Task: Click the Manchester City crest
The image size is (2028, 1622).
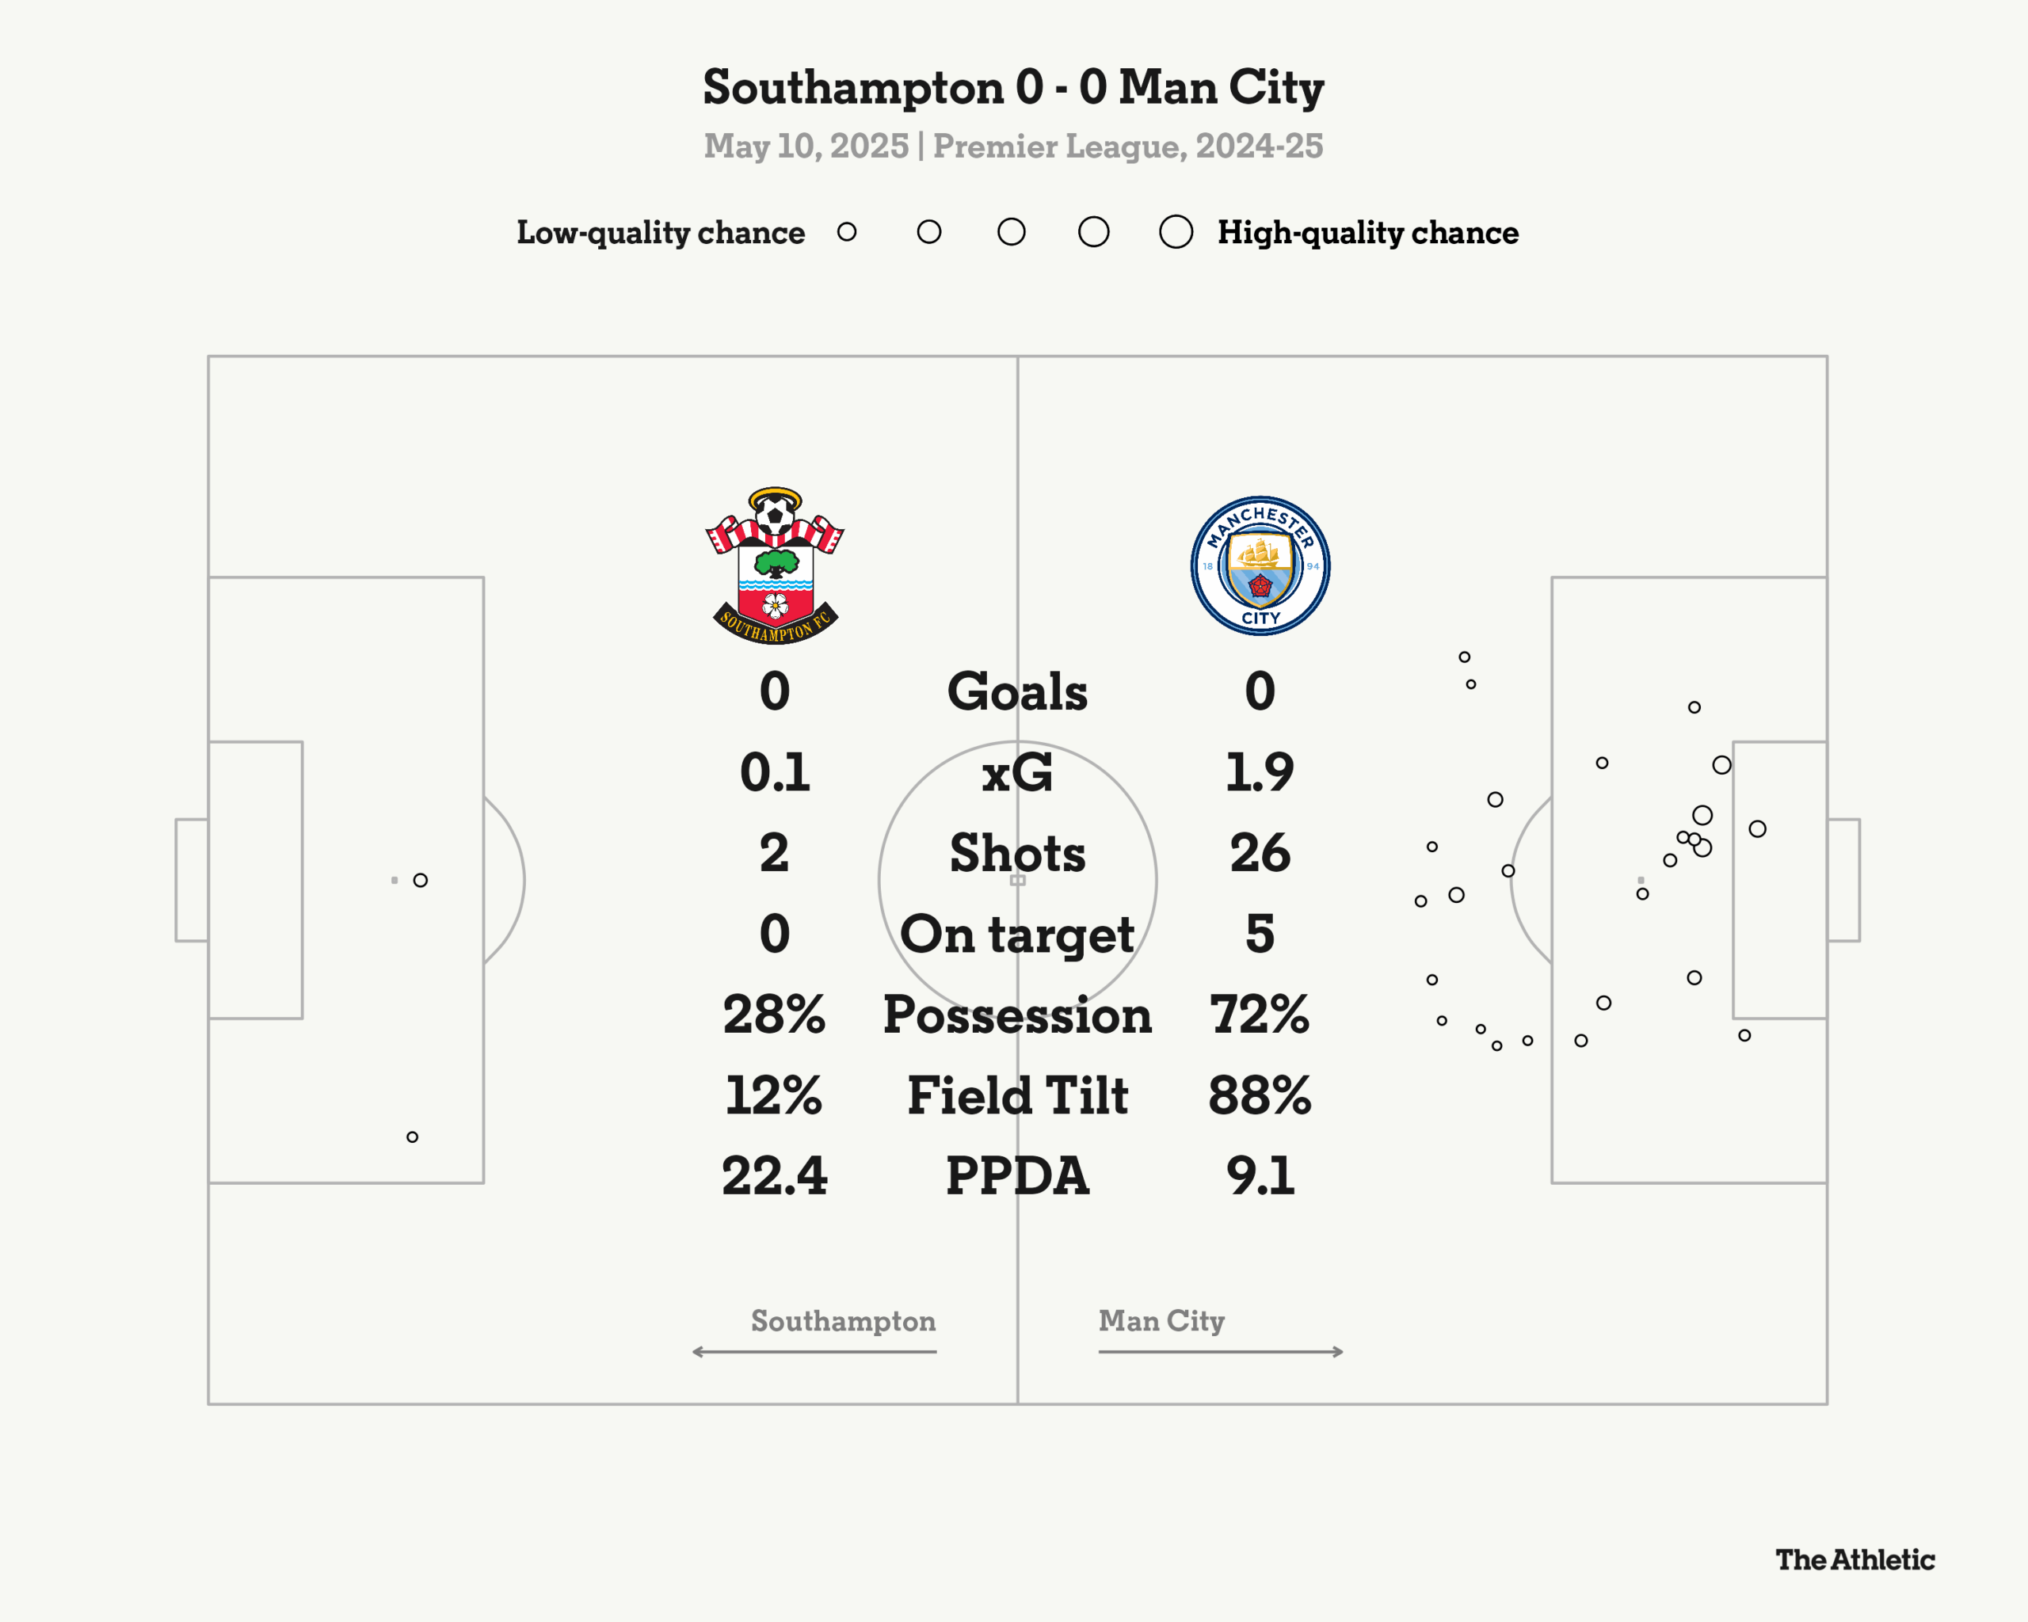Action: click(1260, 566)
